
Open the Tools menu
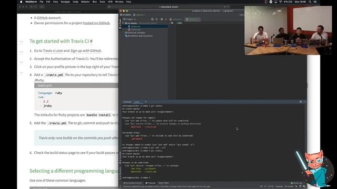click(102, 2)
